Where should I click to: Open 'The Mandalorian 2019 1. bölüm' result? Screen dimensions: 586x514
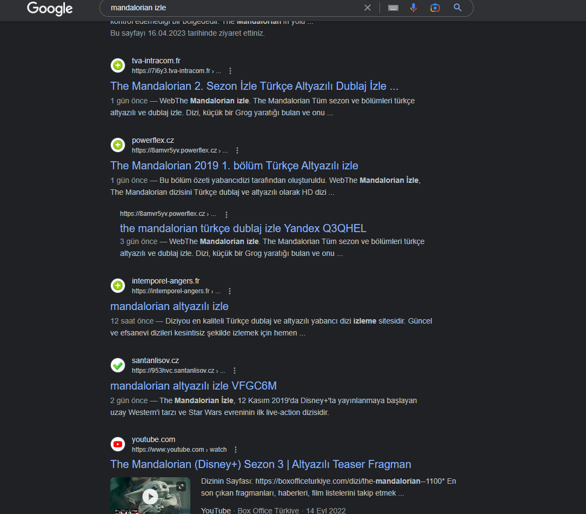pos(234,166)
